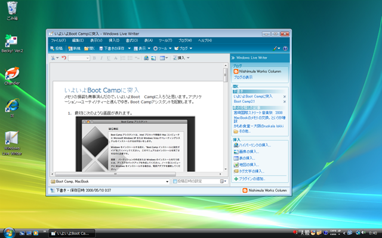Screen dimensions: 382x238
Task: Click 画像の挿入 in sidebar
Action: pyautogui.click(x=247, y=152)
